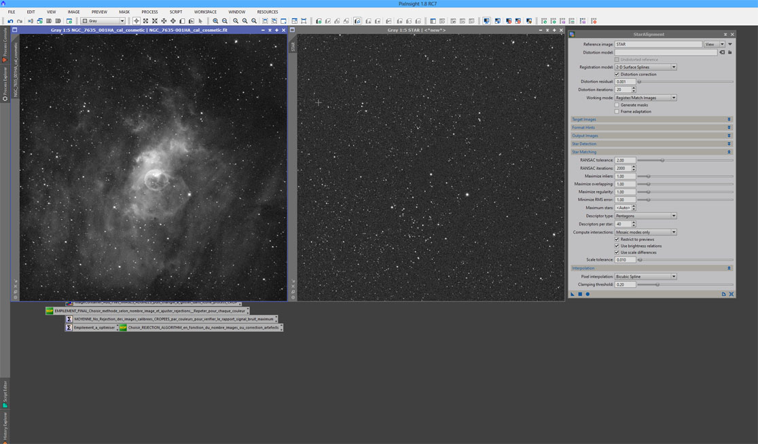
Task: Click the Zoom In magnifier icon
Action: tap(215, 21)
